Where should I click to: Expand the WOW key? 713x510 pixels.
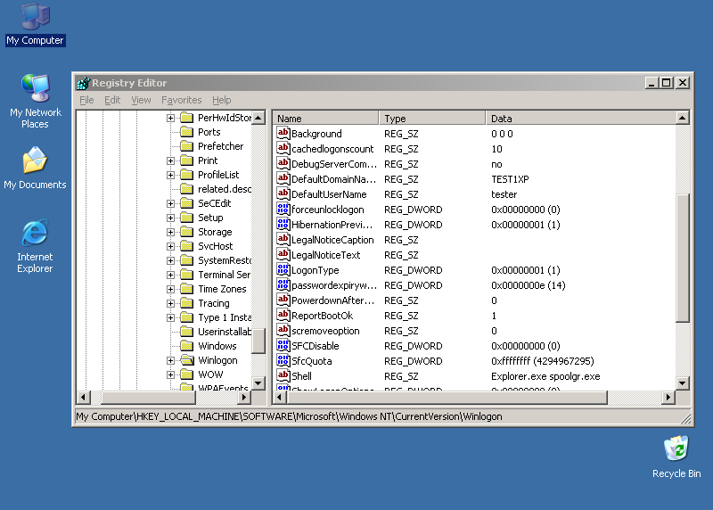tap(170, 374)
